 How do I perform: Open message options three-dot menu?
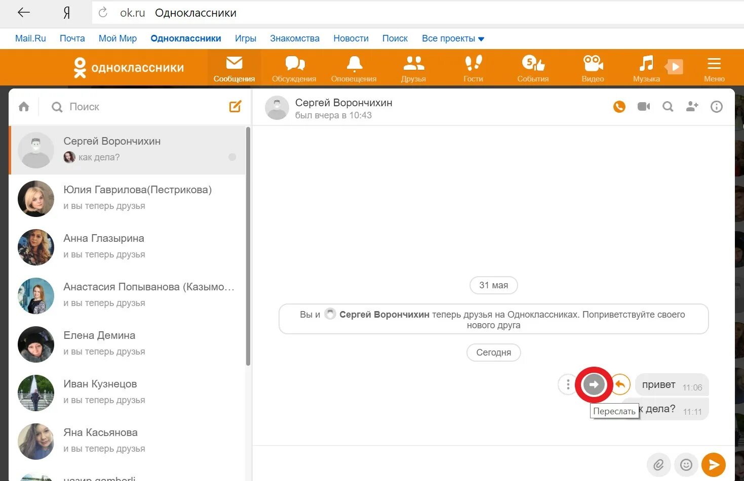(x=568, y=385)
